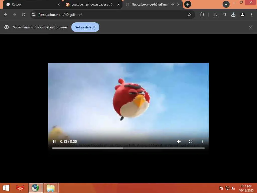Open the video player more options menu
The width and height of the screenshot is (257, 193).
click(203, 141)
